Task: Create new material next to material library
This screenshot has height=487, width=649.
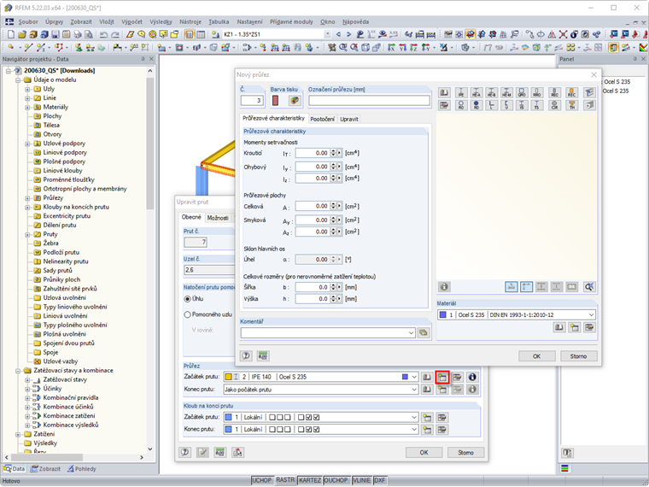Action: tap(574, 327)
